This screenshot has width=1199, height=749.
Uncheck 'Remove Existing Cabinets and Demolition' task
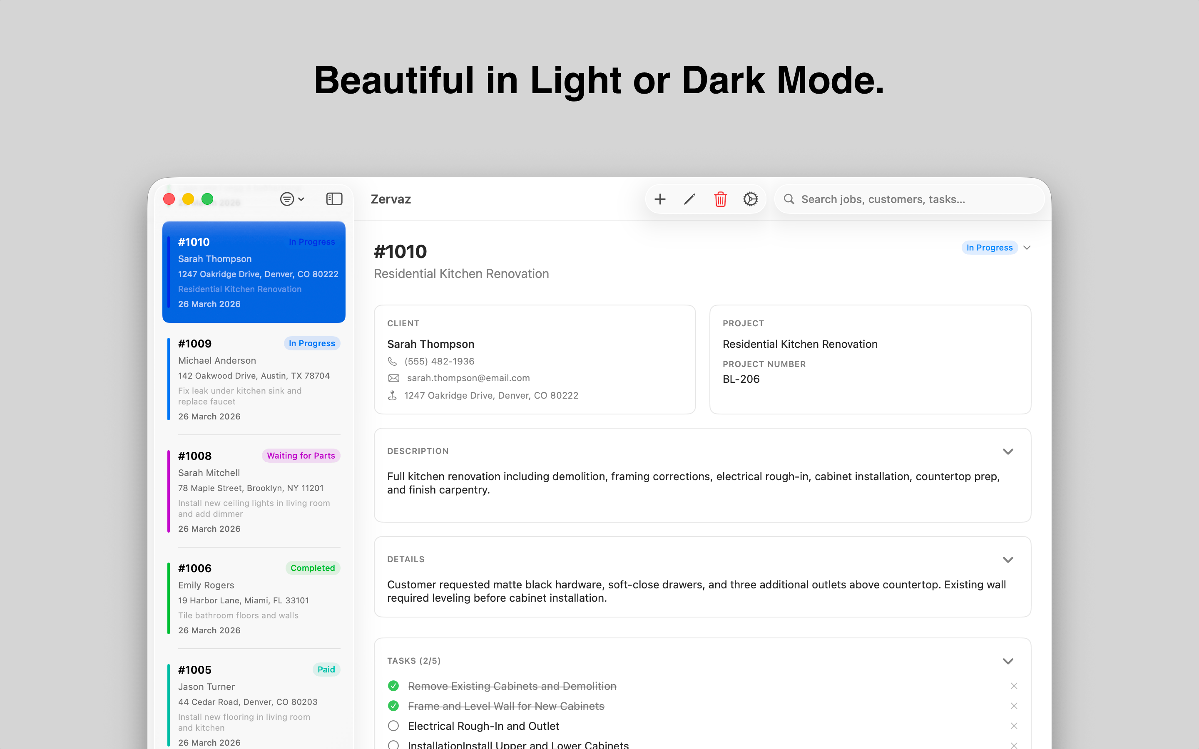(x=393, y=686)
